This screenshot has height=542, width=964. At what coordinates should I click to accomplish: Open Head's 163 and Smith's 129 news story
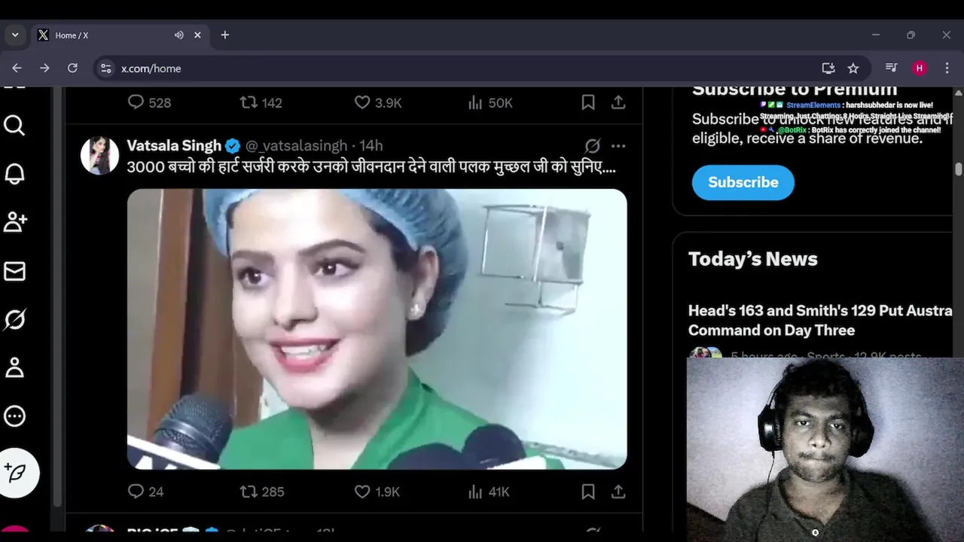tap(819, 320)
